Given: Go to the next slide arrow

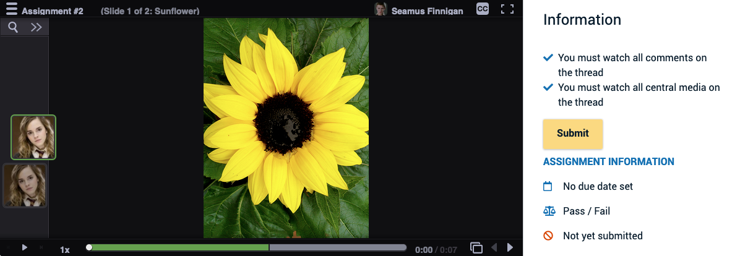Looking at the screenshot, I should tap(510, 247).
